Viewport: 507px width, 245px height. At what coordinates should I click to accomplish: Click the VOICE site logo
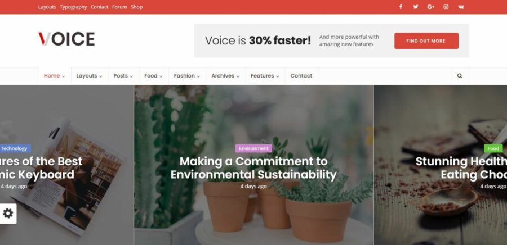click(66, 39)
